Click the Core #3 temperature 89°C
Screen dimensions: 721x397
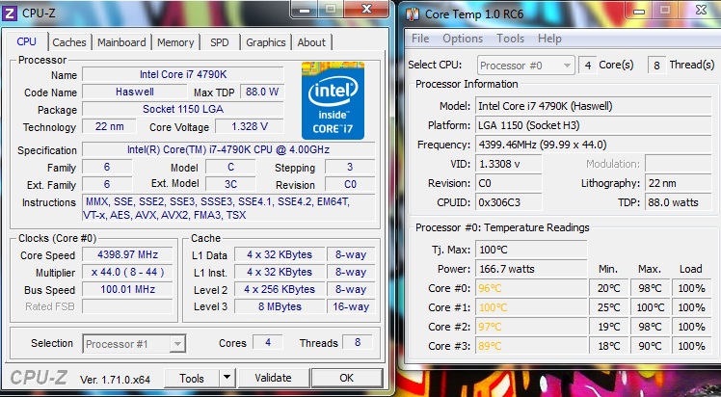531,347
